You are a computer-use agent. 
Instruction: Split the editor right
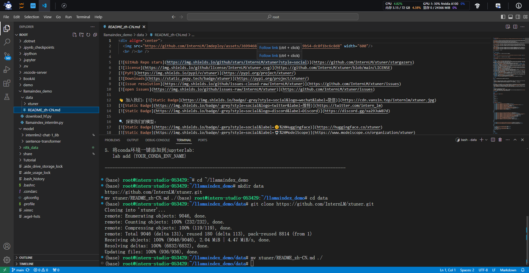click(x=515, y=27)
